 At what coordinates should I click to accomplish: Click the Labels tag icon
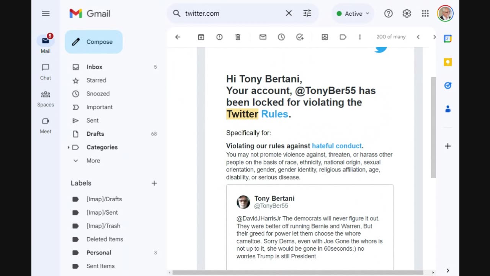[x=343, y=37]
